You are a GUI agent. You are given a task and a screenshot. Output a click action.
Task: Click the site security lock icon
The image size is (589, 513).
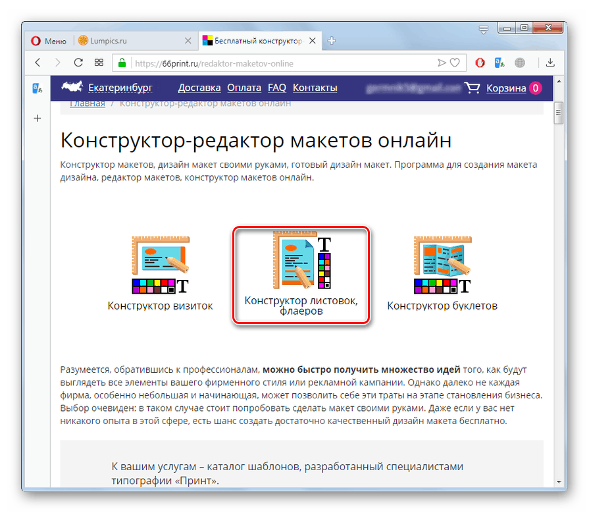tap(122, 63)
